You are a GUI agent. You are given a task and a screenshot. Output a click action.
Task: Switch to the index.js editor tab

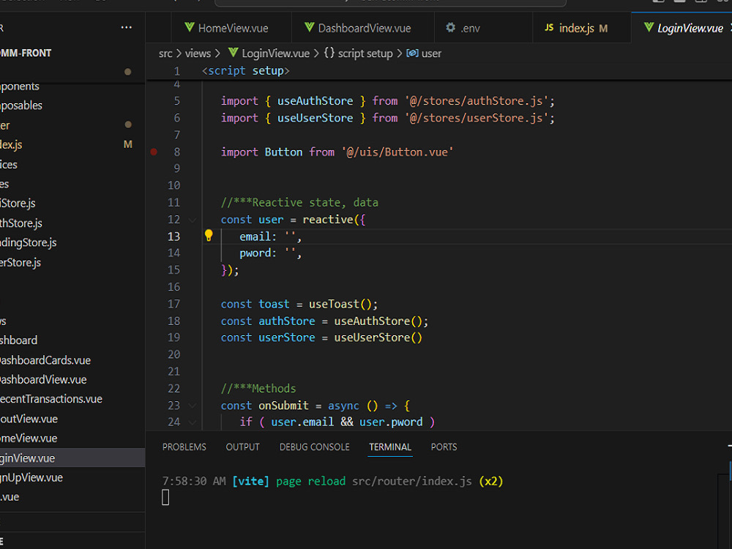coord(582,28)
